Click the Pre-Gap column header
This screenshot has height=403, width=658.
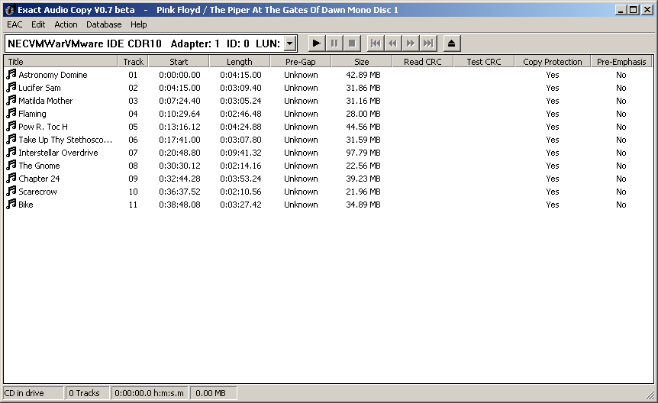click(301, 62)
